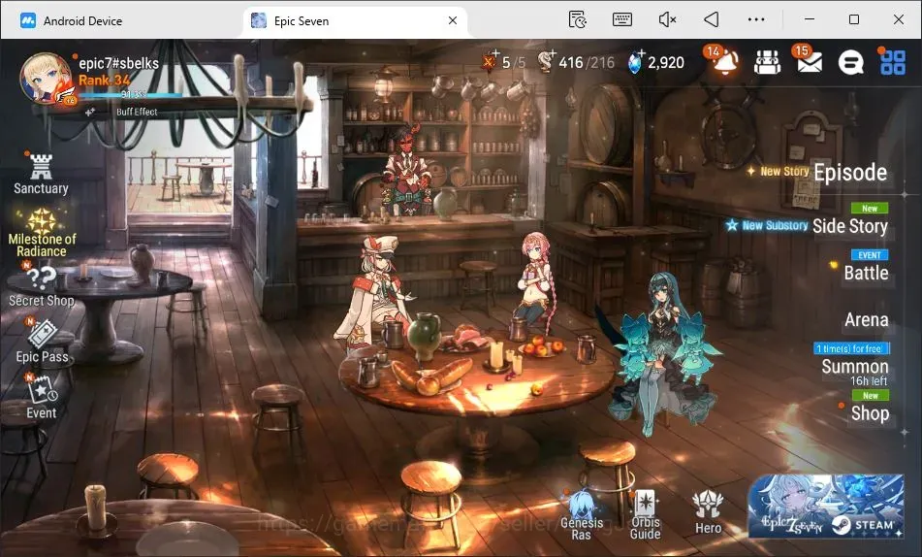
Task: Click the New Story label
Action: coord(784,172)
